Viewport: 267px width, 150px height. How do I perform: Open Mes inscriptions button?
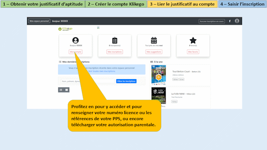pyautogui.click(x=115, y=52)
